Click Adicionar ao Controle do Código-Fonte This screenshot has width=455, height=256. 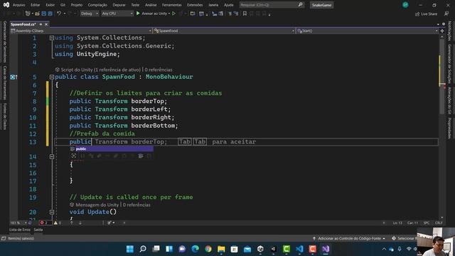point(349,239)
